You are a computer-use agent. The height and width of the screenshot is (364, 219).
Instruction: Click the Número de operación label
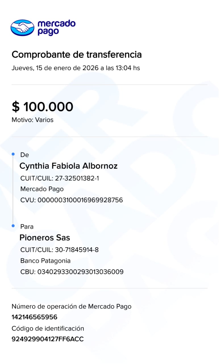(71, 306)
